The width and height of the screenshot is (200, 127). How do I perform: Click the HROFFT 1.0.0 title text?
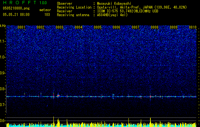pyautogui.click(x=25, y=3)
